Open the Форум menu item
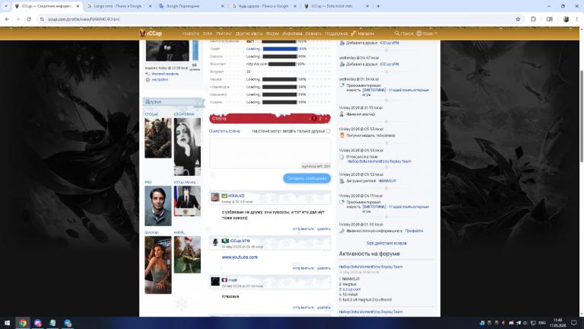Screen dimensions: 584x329 pyautogui.click(x=273, y=34)
